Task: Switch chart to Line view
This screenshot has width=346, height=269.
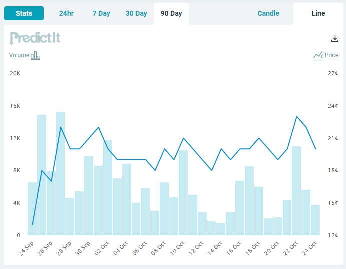Action: click(318, 13)
